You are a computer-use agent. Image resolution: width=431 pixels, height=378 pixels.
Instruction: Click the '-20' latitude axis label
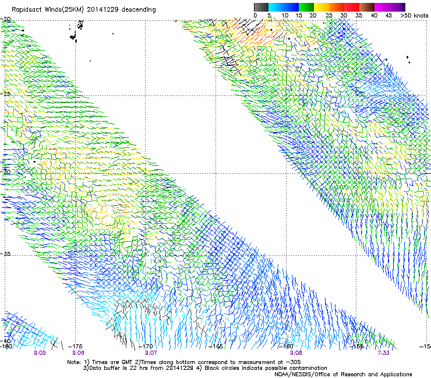coord(5,19)
